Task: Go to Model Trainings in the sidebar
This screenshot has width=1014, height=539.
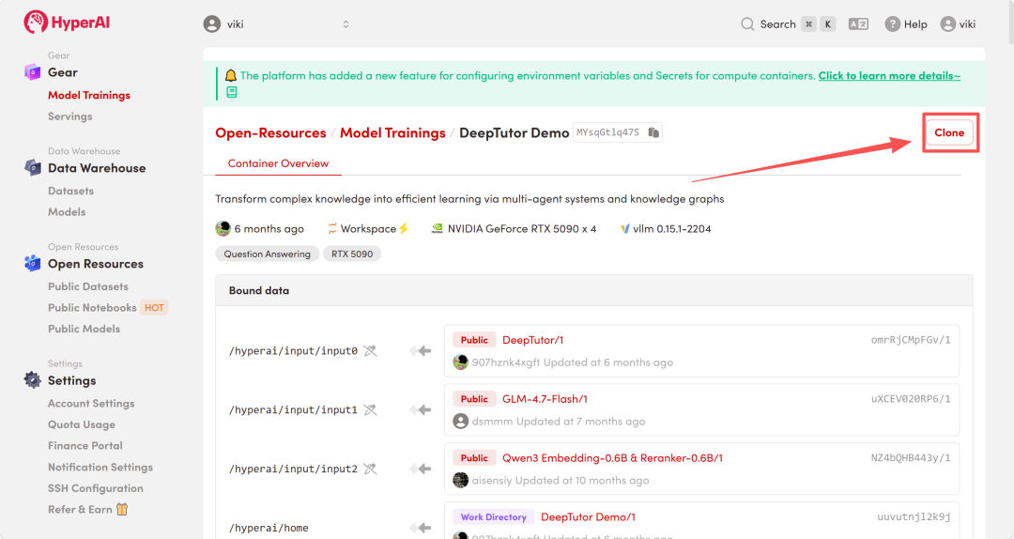Action: click(89, 95)
